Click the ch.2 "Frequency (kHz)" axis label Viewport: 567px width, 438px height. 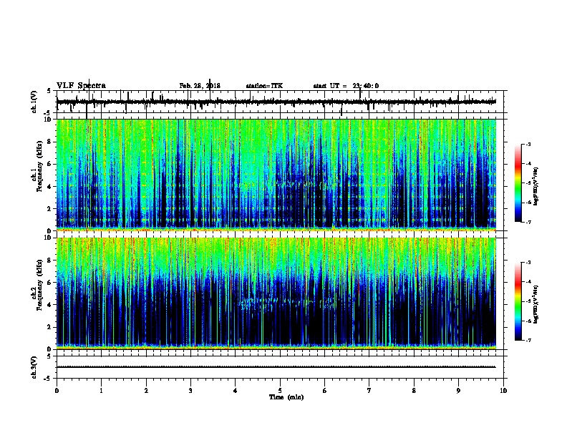pyautogui.click(x=39, y=284)
